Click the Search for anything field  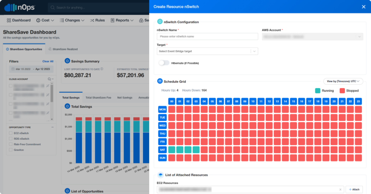point(98,7)
